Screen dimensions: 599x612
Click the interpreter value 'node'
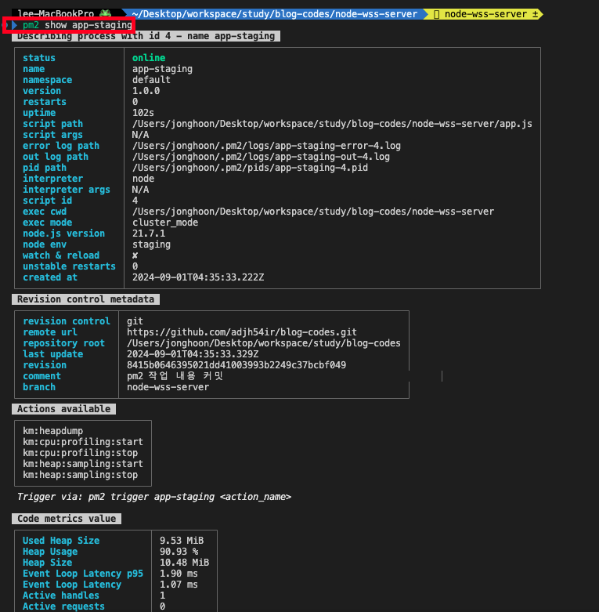pyautogui.click(x=143, y=179)
